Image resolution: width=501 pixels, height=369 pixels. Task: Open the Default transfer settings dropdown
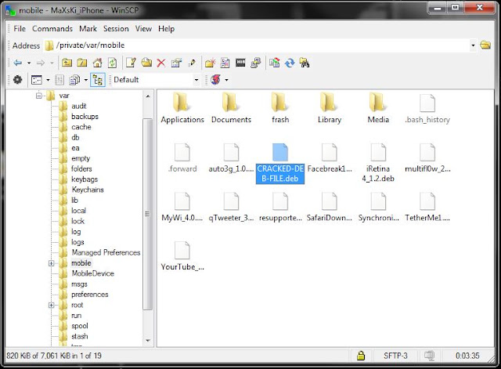coord(196,80)
